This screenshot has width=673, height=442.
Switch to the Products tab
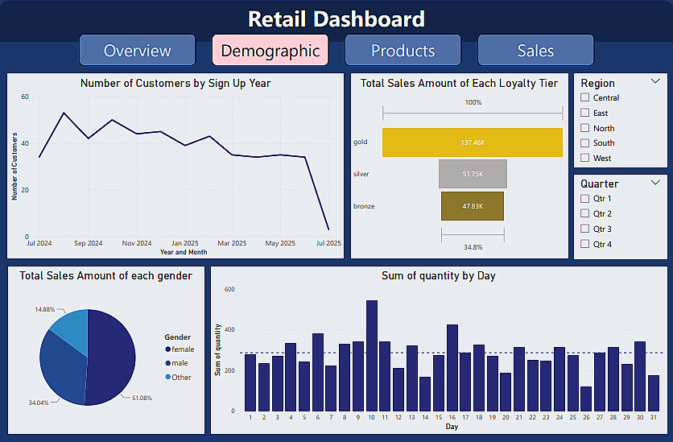click(403, 50)
